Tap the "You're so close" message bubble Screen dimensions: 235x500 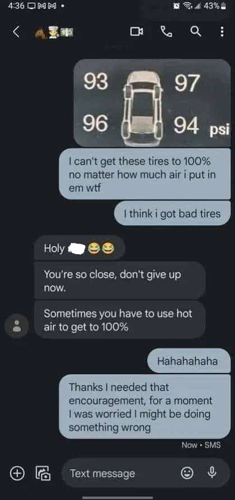tap(119, 280)
